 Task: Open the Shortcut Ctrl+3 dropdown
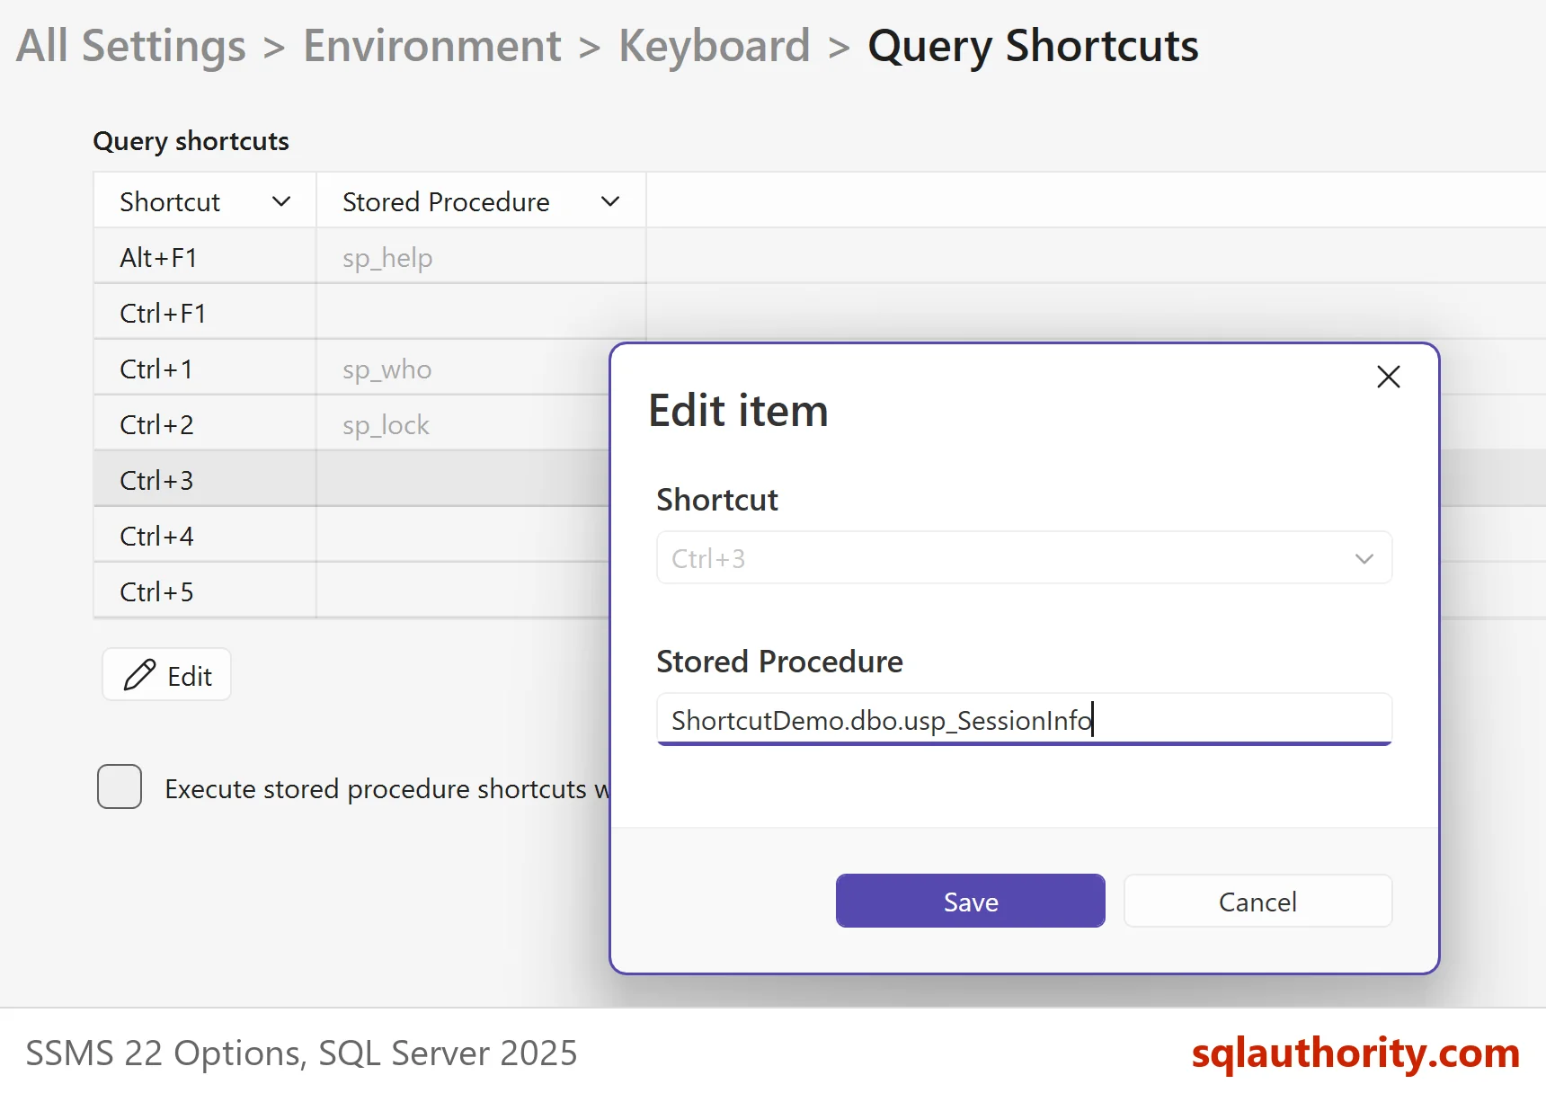1024,558
